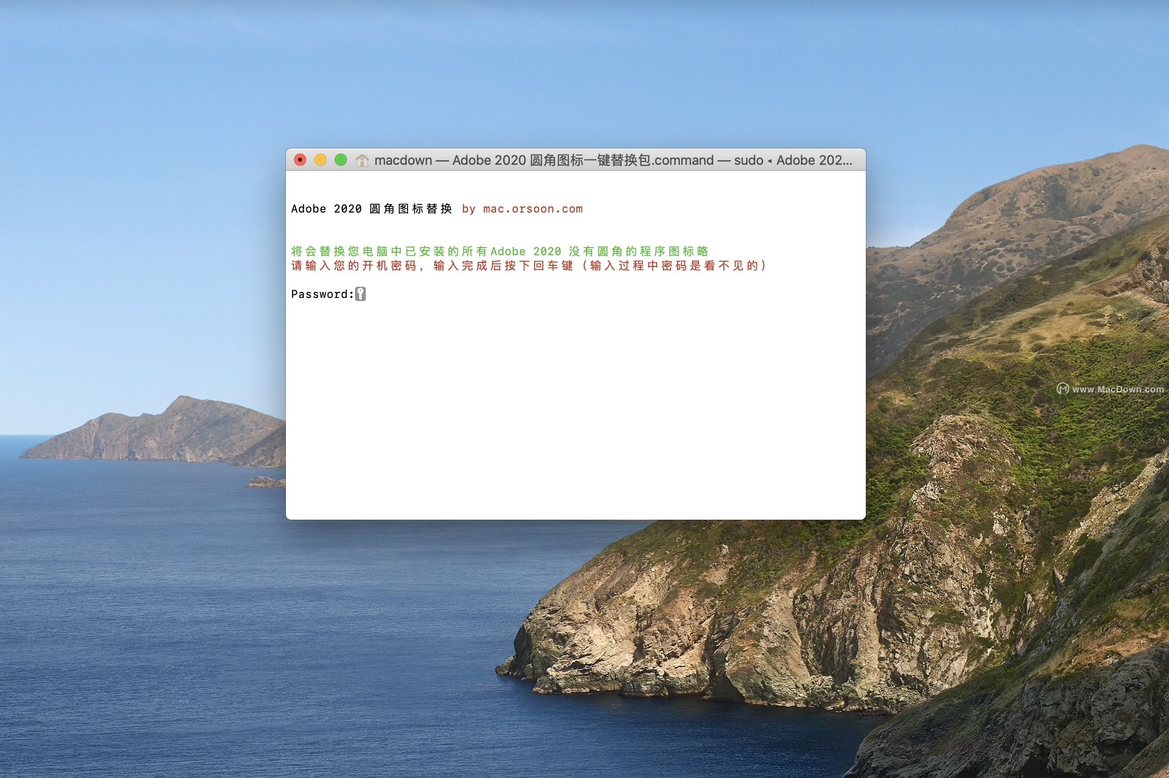Click the red line starting '请输入您的开机密码'

coord(529,265)
